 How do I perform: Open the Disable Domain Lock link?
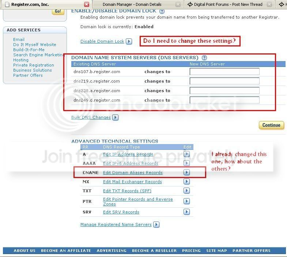pyautogui.click(x=102, y=41)
